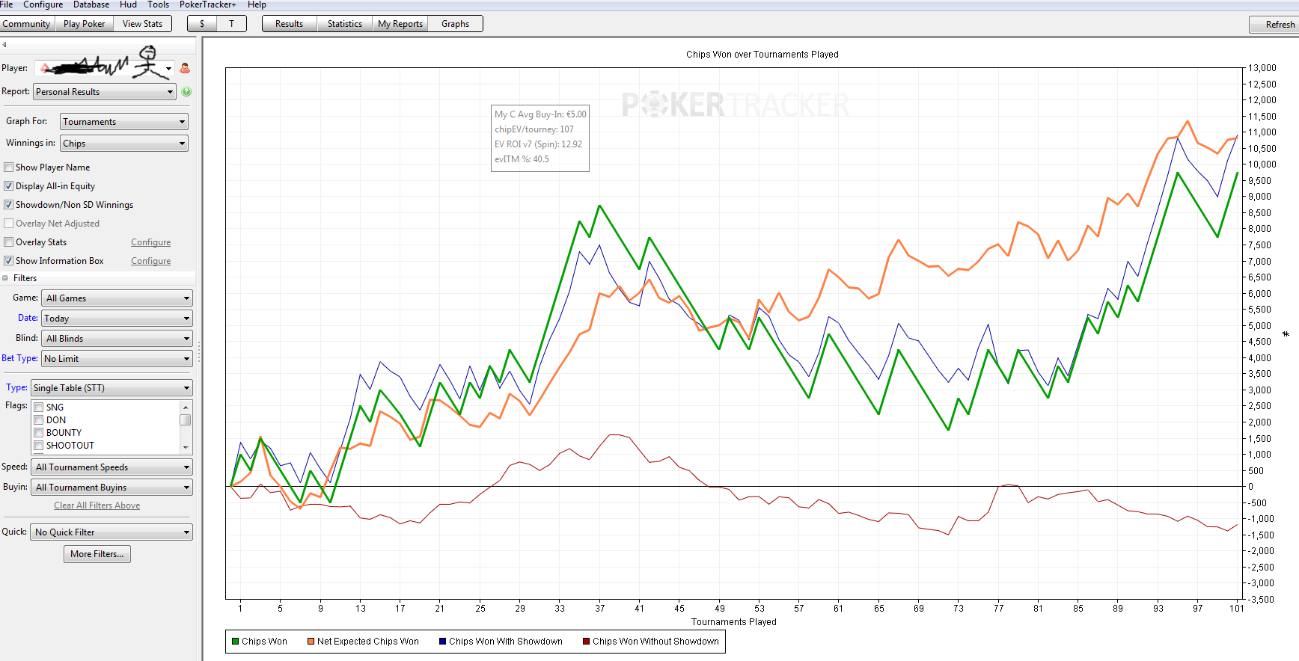1299x661 pixels.
Task: Uncheck Show Information Box
Action: (9, 261)
